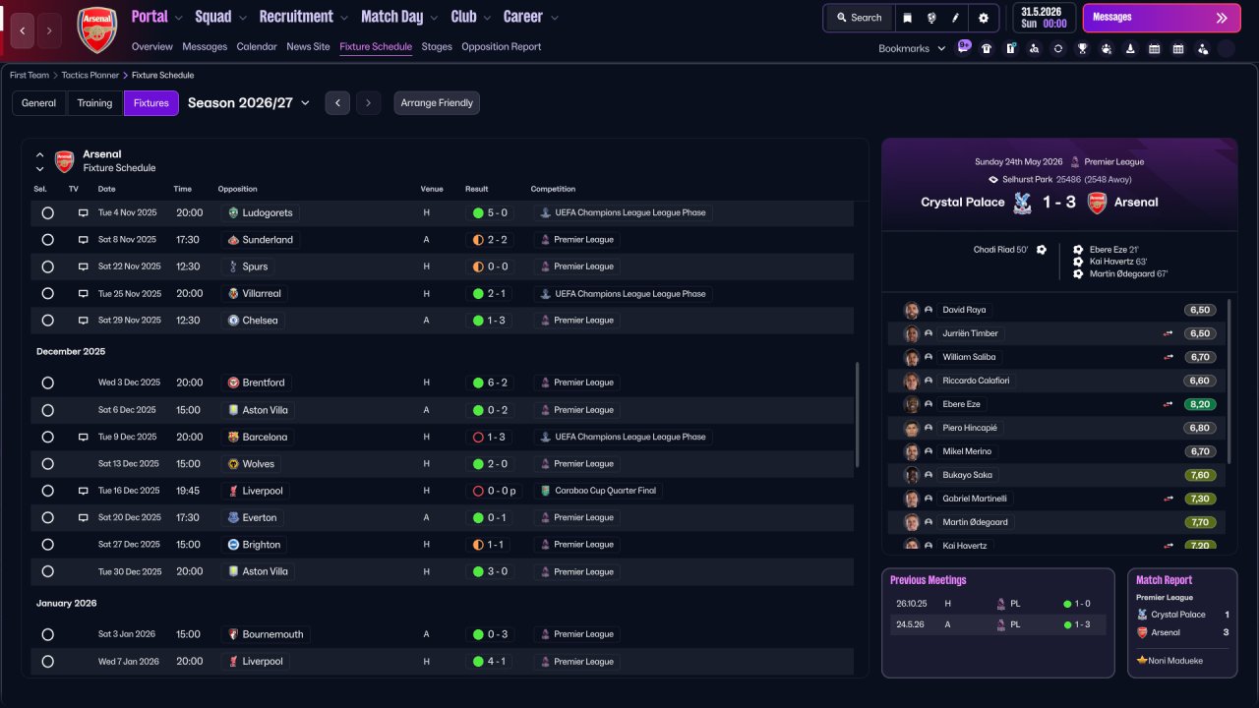Viewport: 1259px width, 708px height.
Task: Open the Career dropdown menu
Action: 531,17
